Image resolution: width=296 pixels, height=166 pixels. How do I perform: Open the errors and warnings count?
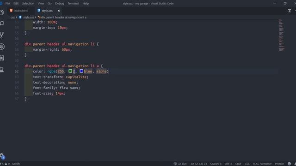click(x=5, y=164)
